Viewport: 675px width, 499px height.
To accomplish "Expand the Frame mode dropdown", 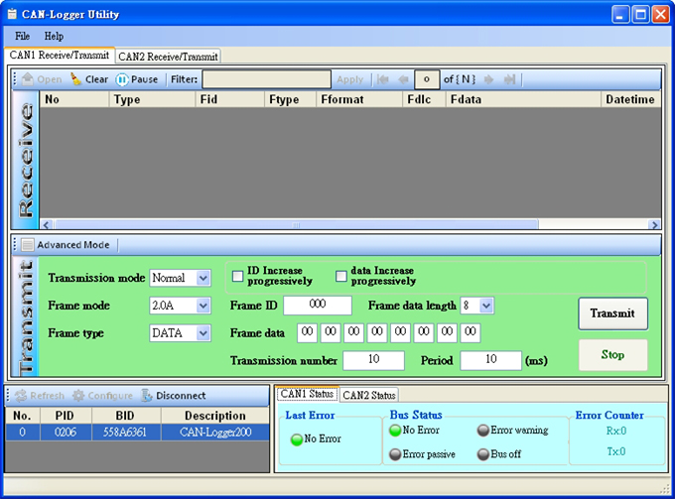I will pyautogui.click(x=202, y=306).
